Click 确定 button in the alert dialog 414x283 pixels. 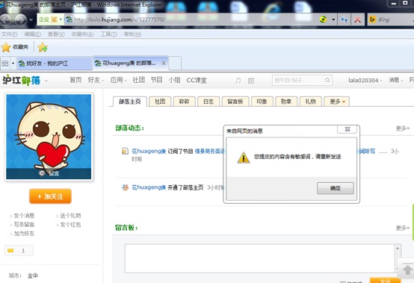(x=335, y=188)
